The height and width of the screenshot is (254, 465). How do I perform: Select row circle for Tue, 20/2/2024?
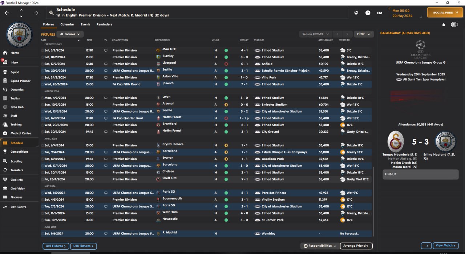click(x=42, y=70)
